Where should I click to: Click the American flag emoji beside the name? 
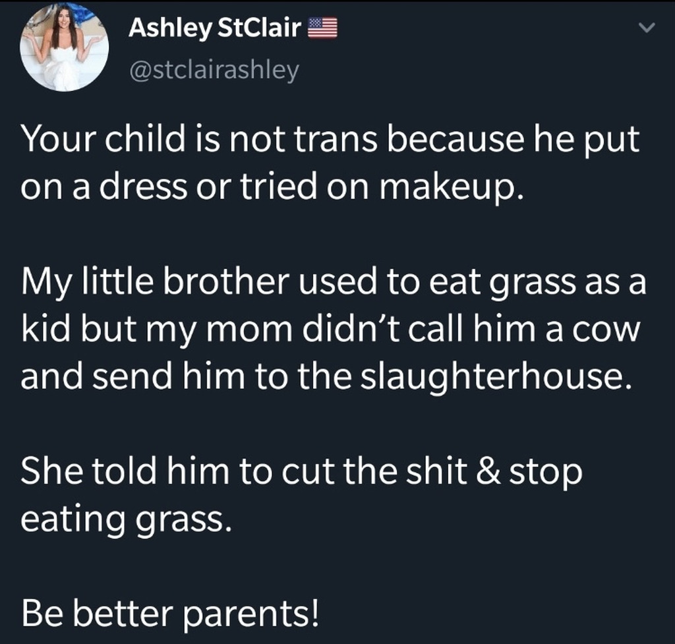point(322,28)
